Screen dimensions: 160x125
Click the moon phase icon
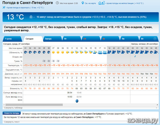(77, 101)
